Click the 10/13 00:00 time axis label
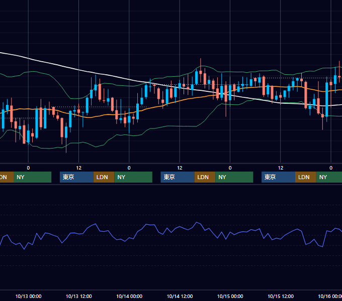Screen dimensions: 342x301 pyautogui.click(x=28, y=296)
